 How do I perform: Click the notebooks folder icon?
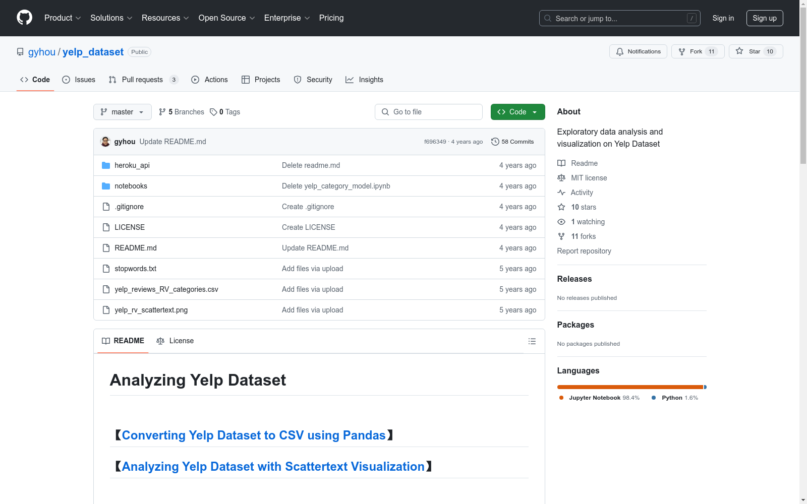pos(106,186)
